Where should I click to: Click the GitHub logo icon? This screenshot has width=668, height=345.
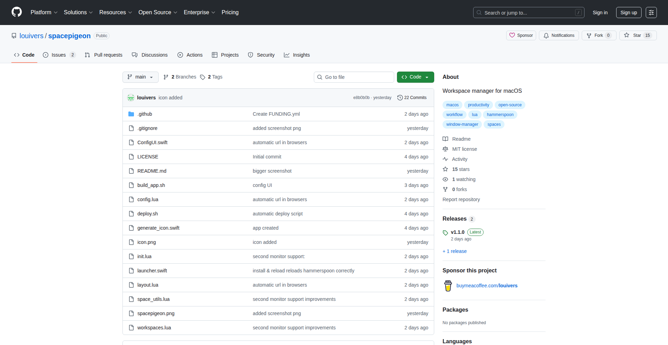point(17,12)
